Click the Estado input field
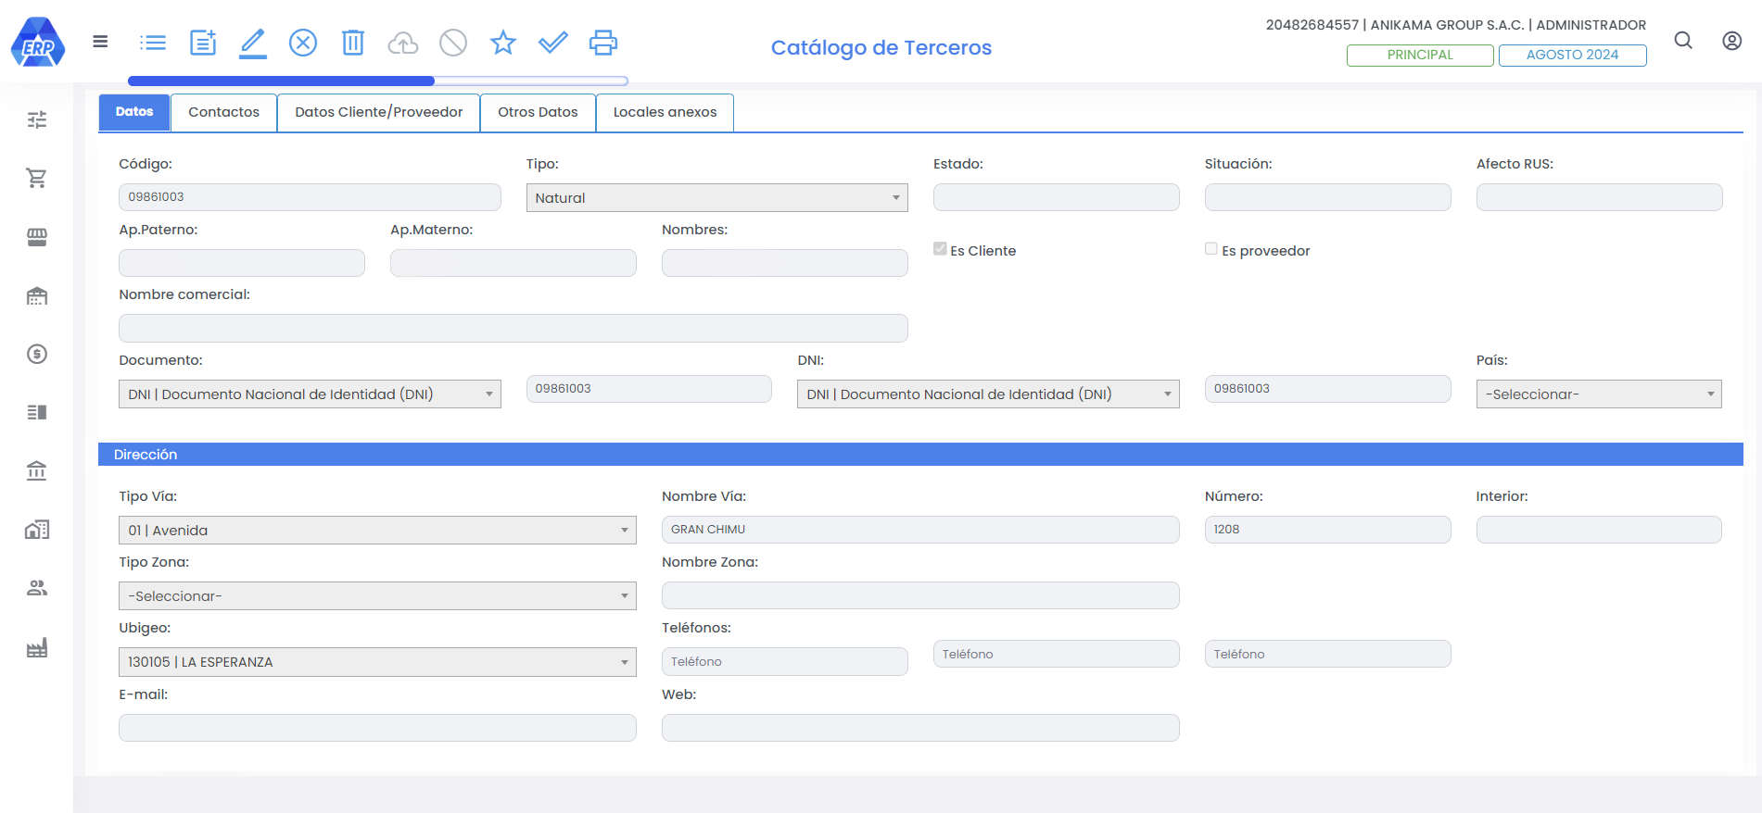Viewport: 1762px width, 813px height. 1057,196
